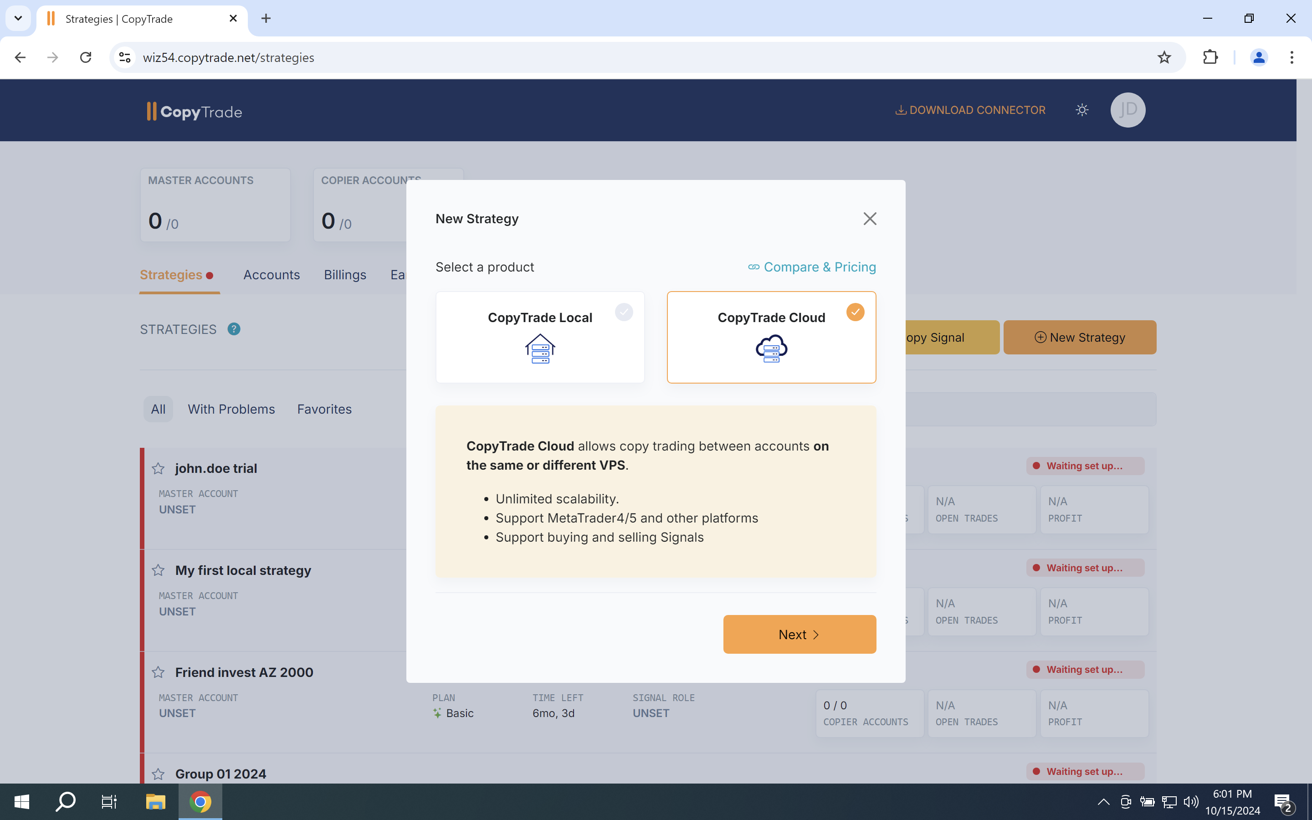
Task: Open the volume control in system tray
Action: [x=1191, y=802]
